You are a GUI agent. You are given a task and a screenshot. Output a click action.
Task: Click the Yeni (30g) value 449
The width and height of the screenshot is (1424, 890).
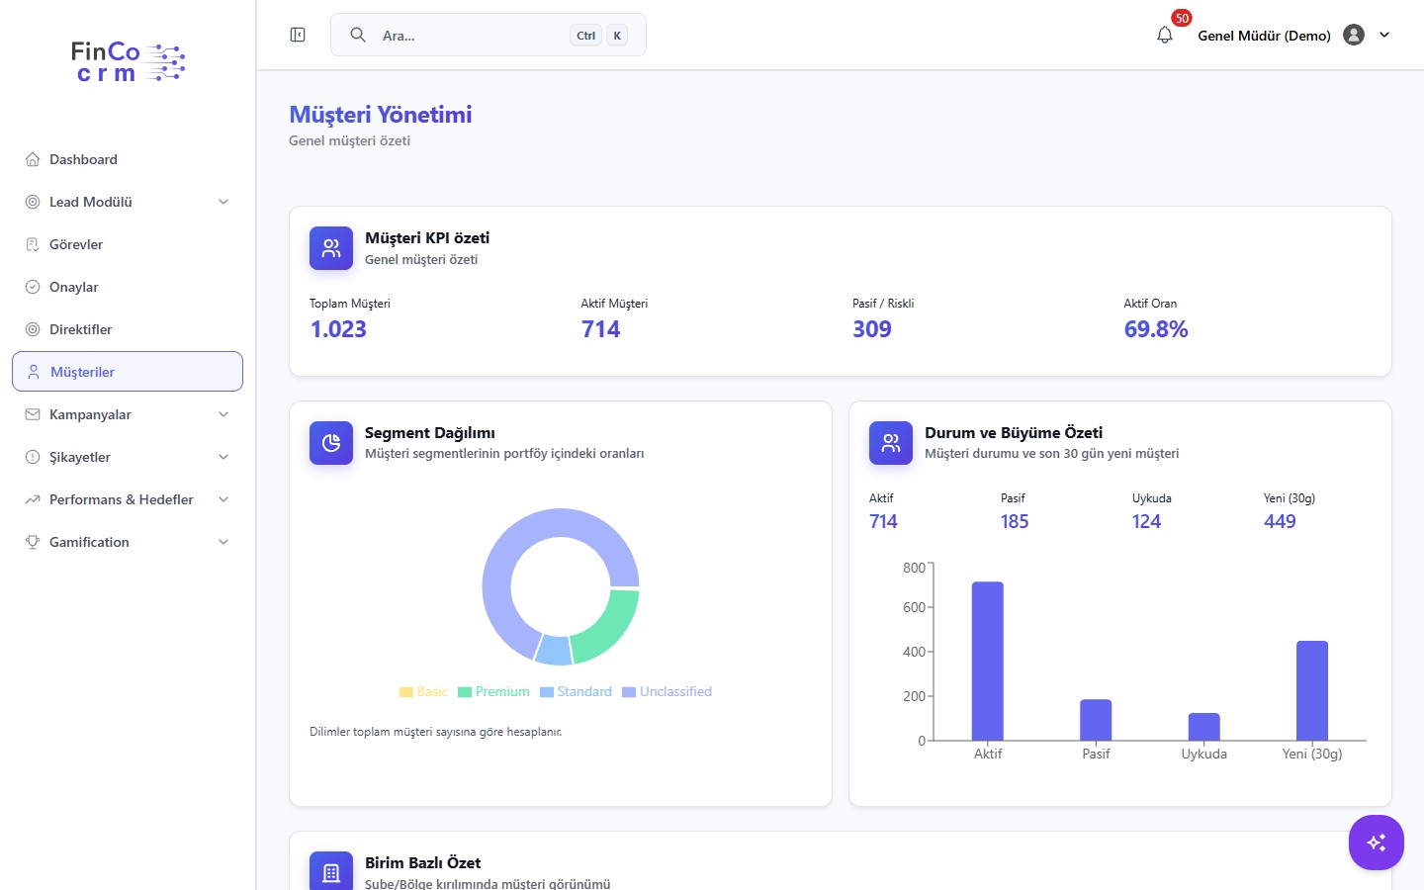[x=1280, y=521]
